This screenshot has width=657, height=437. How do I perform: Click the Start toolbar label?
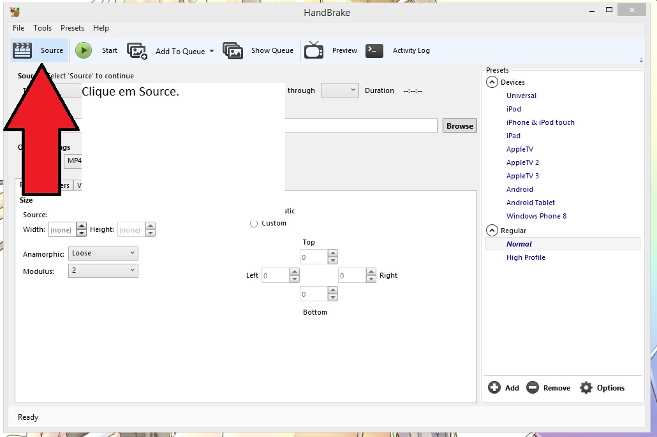click(x=110, y=50)
